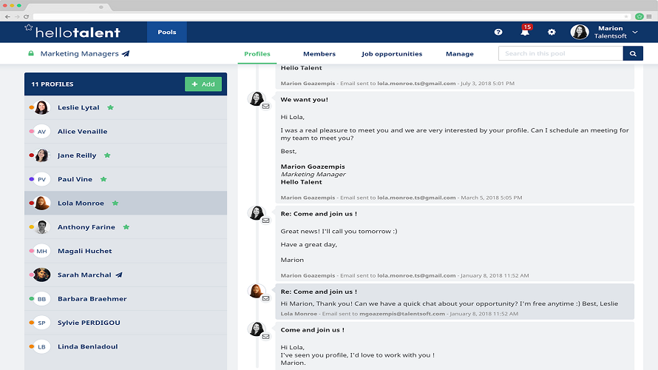The image size is (658, 370).
Task: Click envelope icon on 'Come and join us !' message
Action: (x=265, y=337)
